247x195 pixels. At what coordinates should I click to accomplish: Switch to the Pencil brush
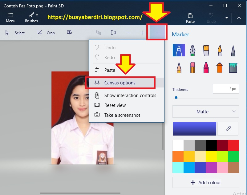179,67
